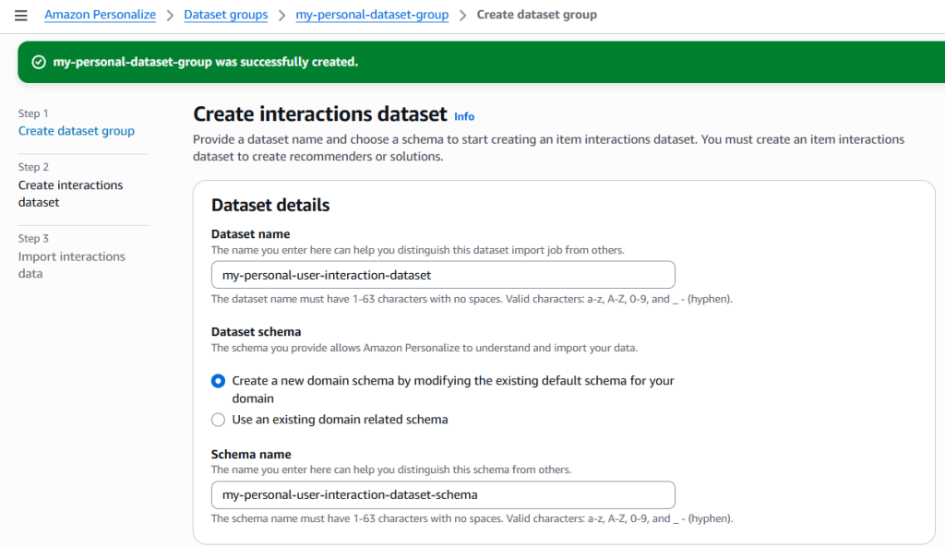Select Step 2 Create interactions dataset
The width and height of the screenshot is (945, 547).
70,194
